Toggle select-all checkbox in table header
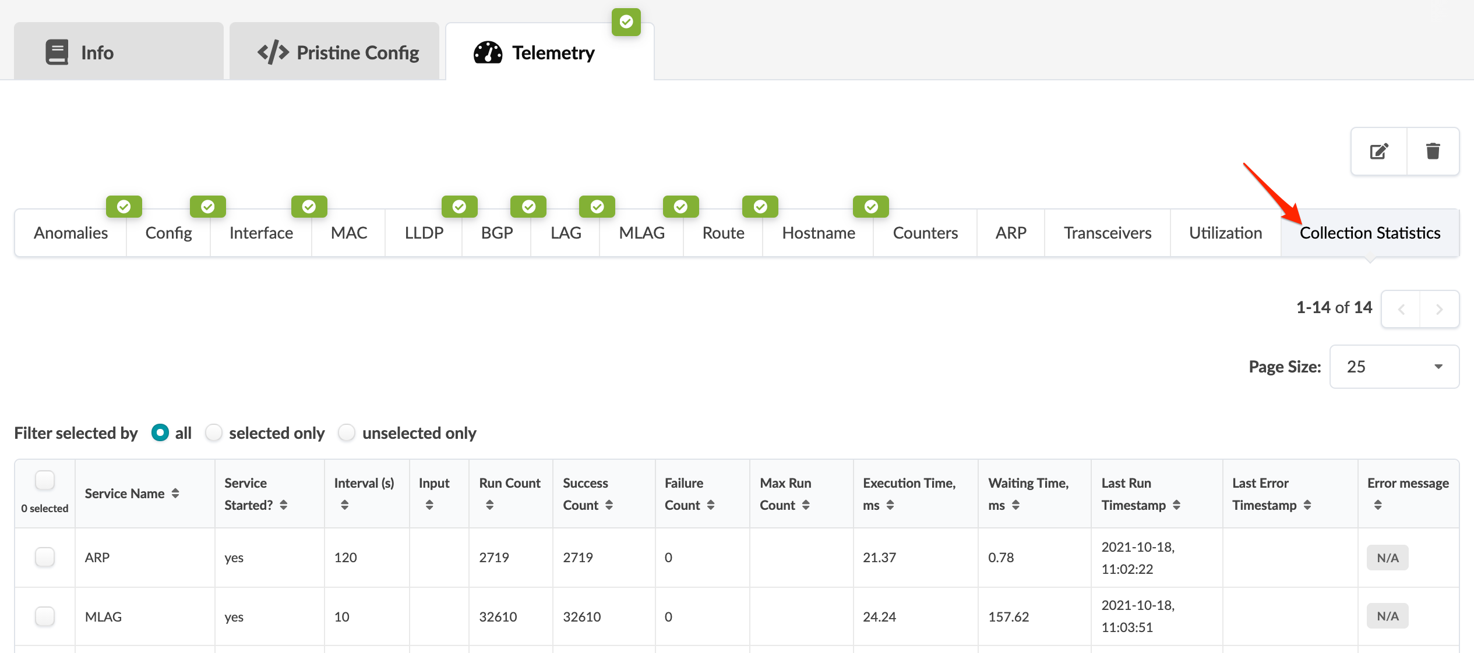Viewport: 1474px width, 653px height. tap(45, 481)
